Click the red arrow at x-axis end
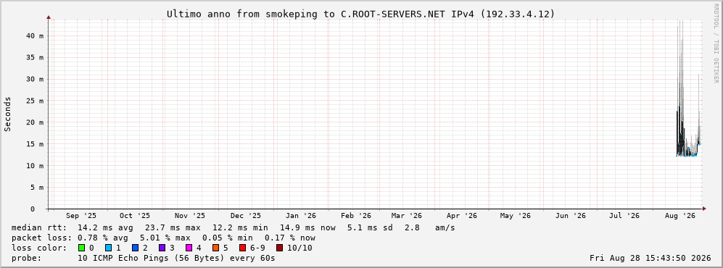This screenshot has height=268, width=723. click(704, 209)
